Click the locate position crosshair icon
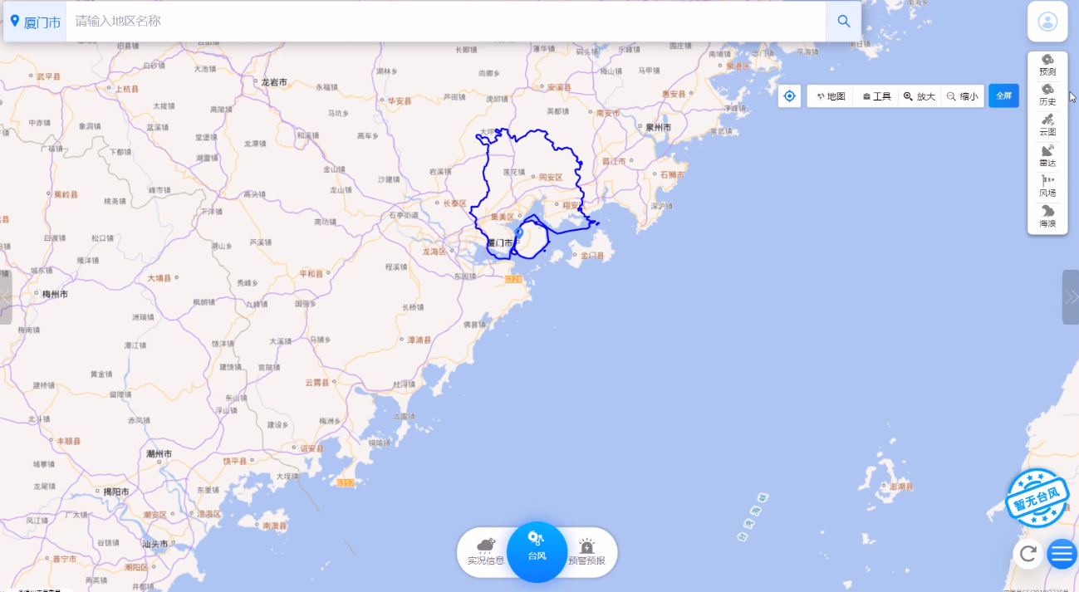The image size is (1079, 592). (x=789, y=96)
